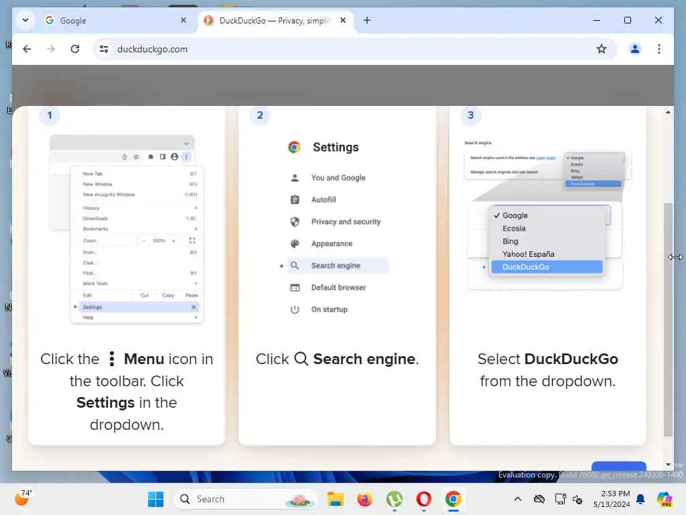Viewport: 686px width, 515px height.
Task: Click the cloud sync tray icon
Action: (539, 499)
